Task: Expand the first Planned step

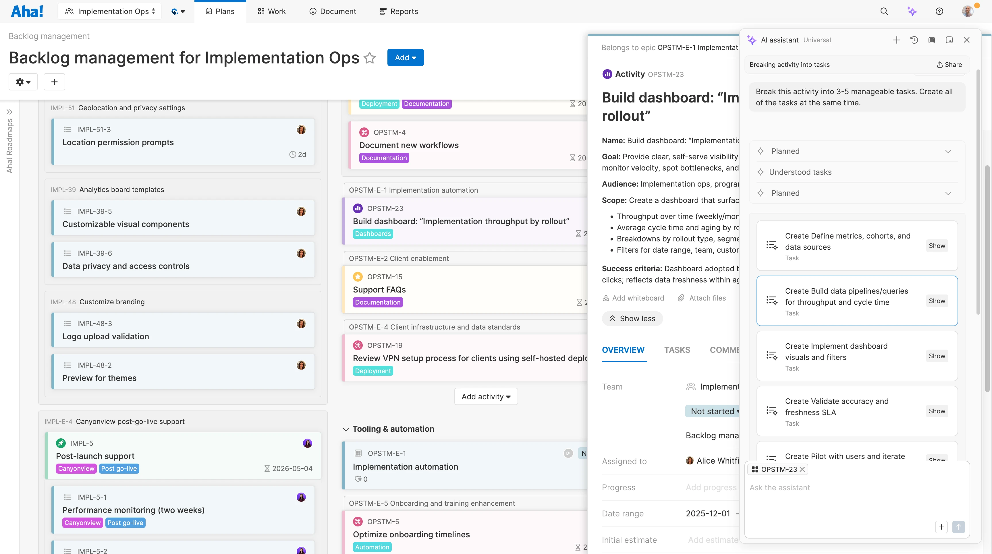Action: pyautogui.click(x=948, y=151)
